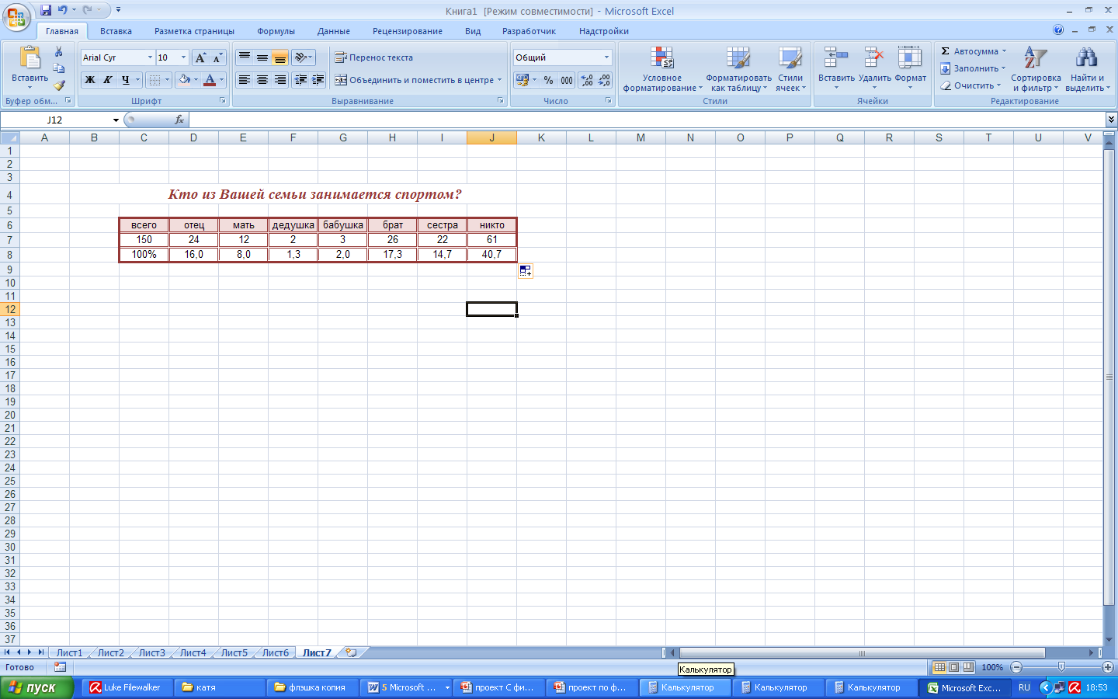Image resolution: width=1118 pixels, height=699 pixels.
Task: Click Insert cells icon
Action: pyautogui.click(x=836, y=59)
